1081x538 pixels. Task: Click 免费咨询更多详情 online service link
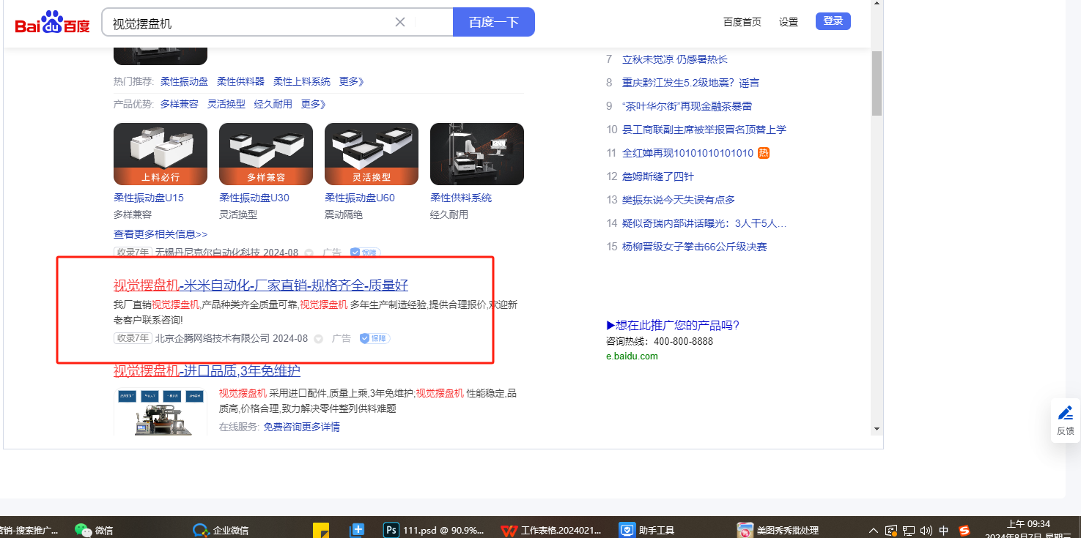coord(302,427)
